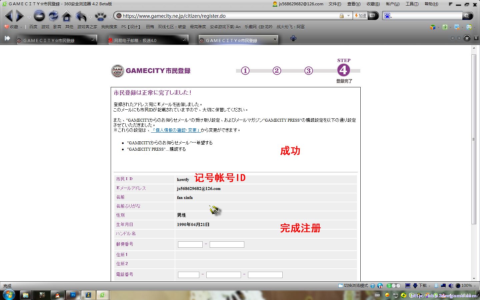The width and height of the screenshot is (480, 300).
Task: Click the paw print toolbar icon
Action: [x=100, y=16]
